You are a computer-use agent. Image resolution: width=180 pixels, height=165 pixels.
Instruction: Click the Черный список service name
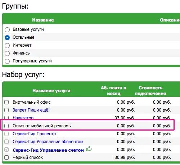click(x=28, y=157)
